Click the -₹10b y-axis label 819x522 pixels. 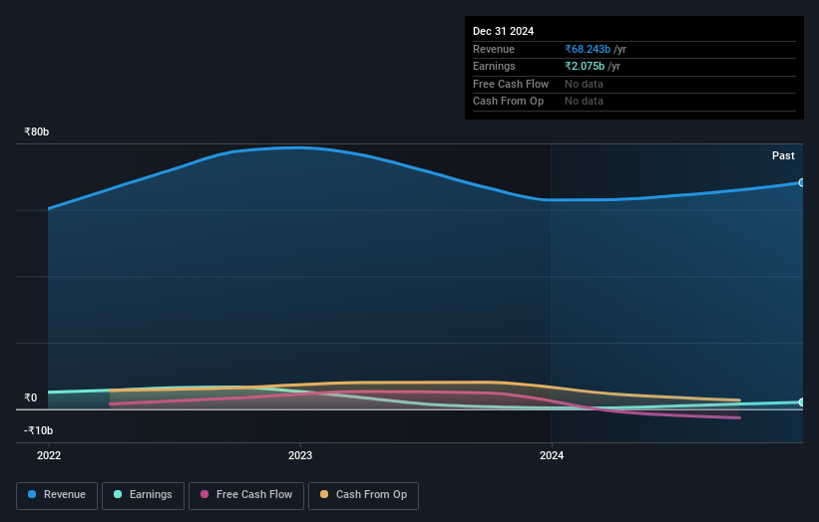pyautogui.click(x=38, y=430)
